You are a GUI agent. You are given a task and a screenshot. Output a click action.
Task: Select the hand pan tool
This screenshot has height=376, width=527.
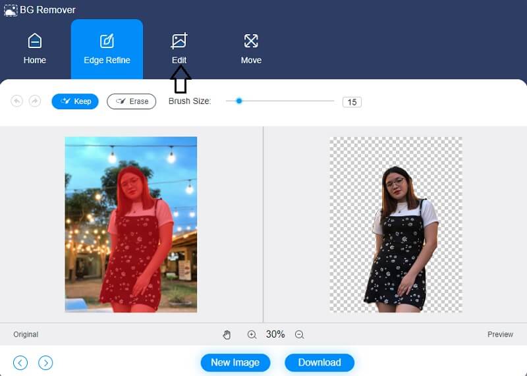coord(227,335)
